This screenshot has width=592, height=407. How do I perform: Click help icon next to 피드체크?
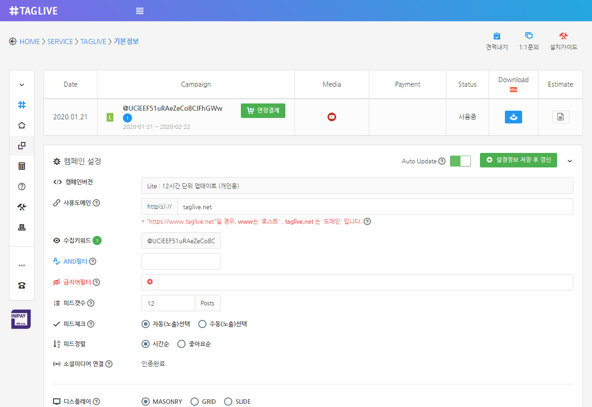coord(91,324)
